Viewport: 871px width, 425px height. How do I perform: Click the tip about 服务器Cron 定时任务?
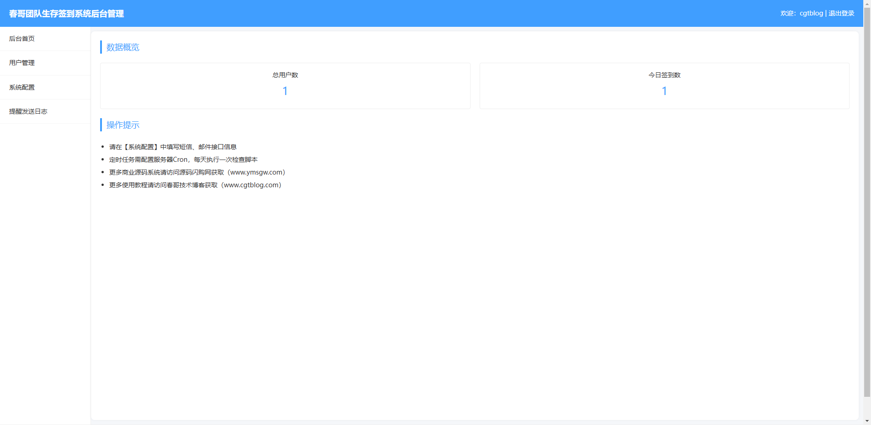(x=183, y=160)
